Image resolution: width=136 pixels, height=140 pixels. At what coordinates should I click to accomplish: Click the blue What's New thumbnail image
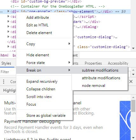tap(125, 120)
